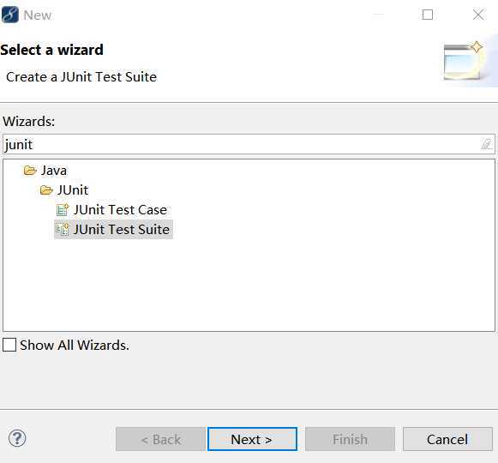Enable the Show All Wizards checkbox
This screenshot has height=463, width=498.
pos(9,345)
